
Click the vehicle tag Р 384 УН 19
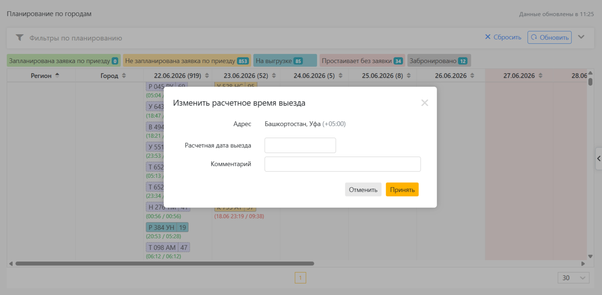pyautogui.click(x=167, y=227)
